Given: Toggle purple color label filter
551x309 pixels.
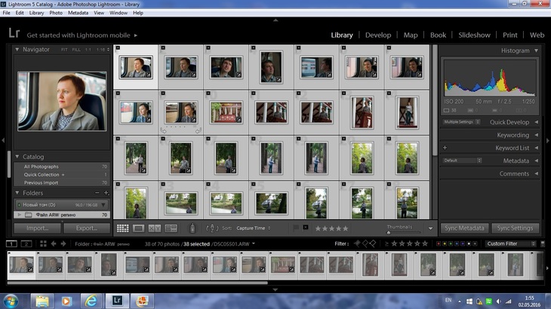Looking at the screenshot, I should [x=463, y=243].
